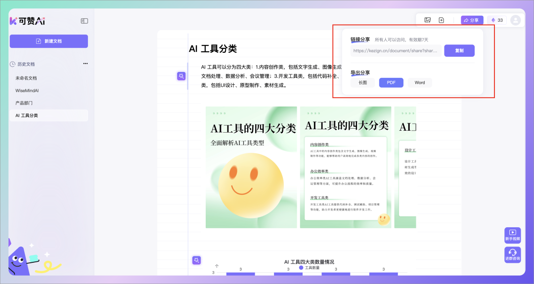Image resolution: width=534 pixels, height=284 pixels.
Task: Open the 历史文档 three-dot more menu
Action: [85, 64]
